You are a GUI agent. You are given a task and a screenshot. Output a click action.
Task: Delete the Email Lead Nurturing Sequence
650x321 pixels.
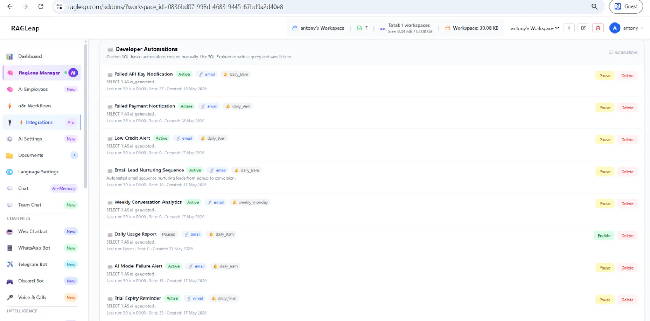[627, 172]
